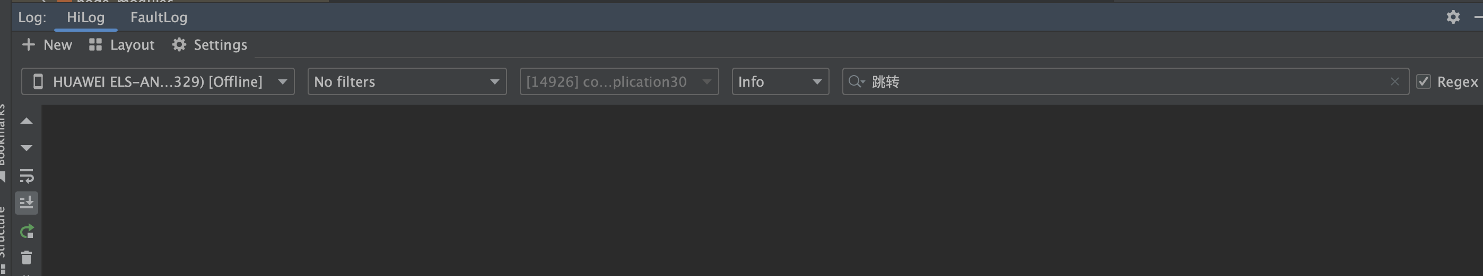1483x276 pixels.
Task: Clear the search field text
Action: [x=1394, y=82]
